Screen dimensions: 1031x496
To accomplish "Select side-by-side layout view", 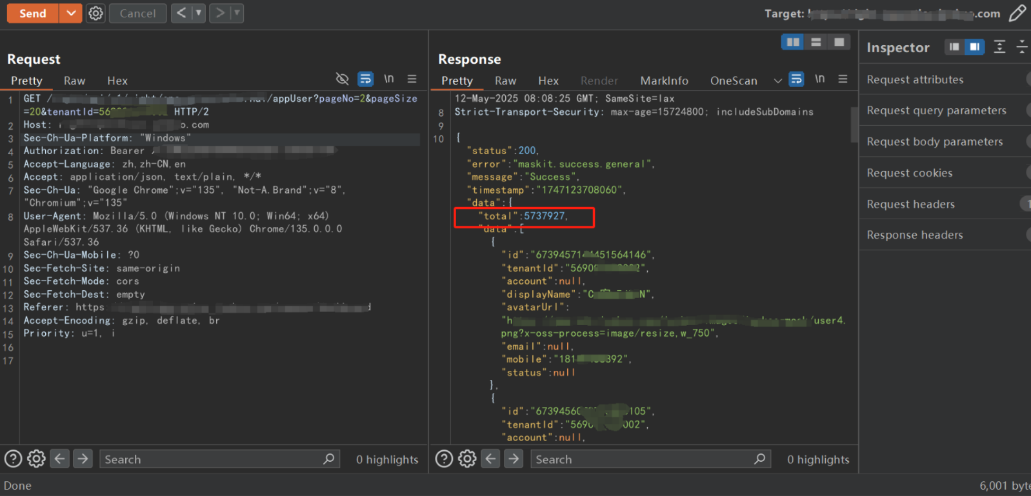I will (x=793, y=42).
